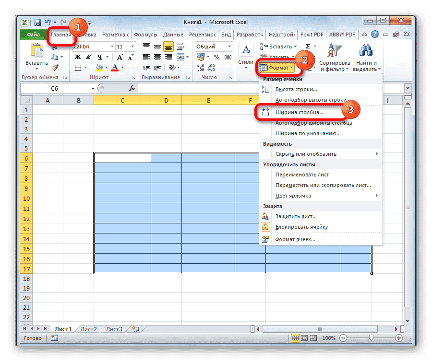Increase font size with the A▲ icon
The height and width of the screenshot is (361, 432).
[x=120, y=57]
